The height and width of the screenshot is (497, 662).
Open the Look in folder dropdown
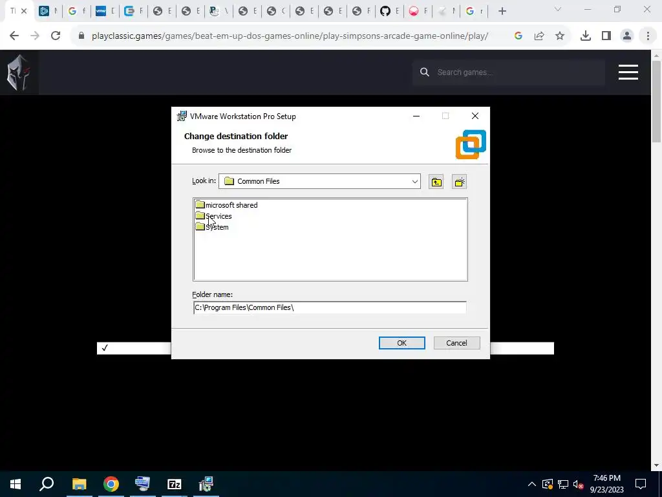414,181
